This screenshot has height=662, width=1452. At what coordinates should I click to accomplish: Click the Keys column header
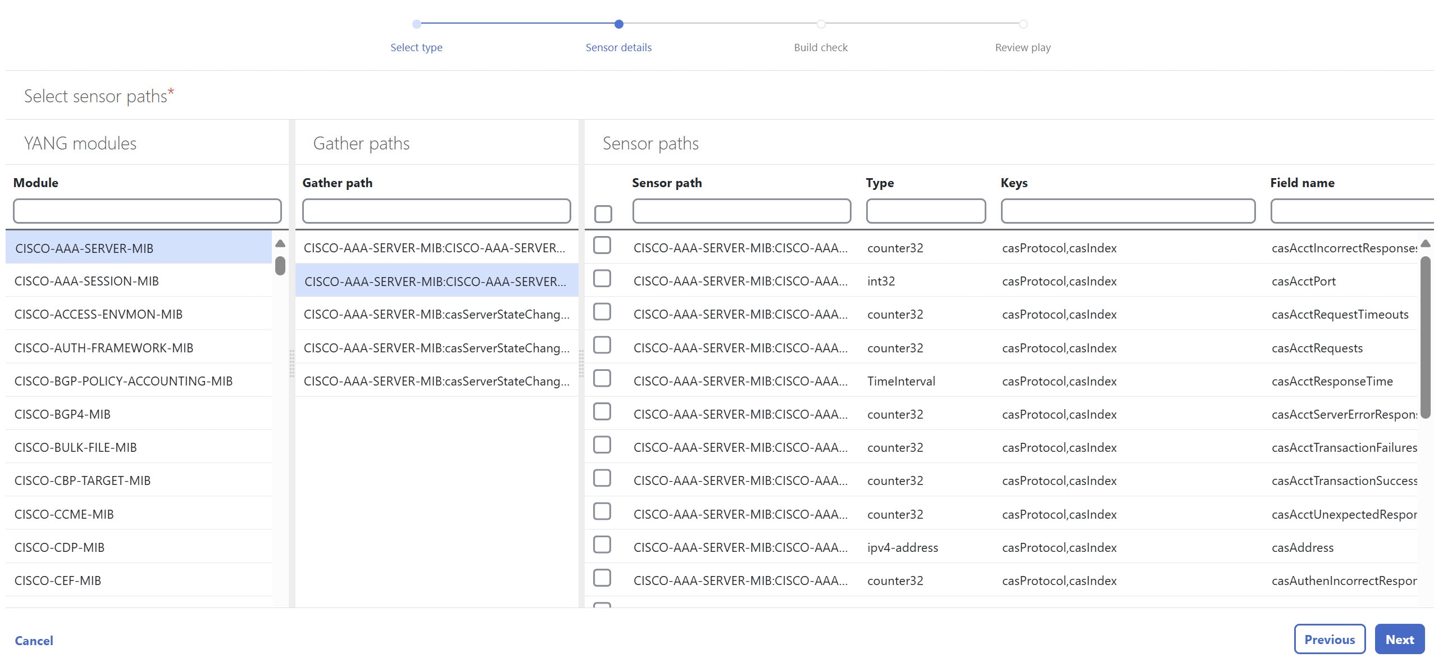coord(1013,183)
